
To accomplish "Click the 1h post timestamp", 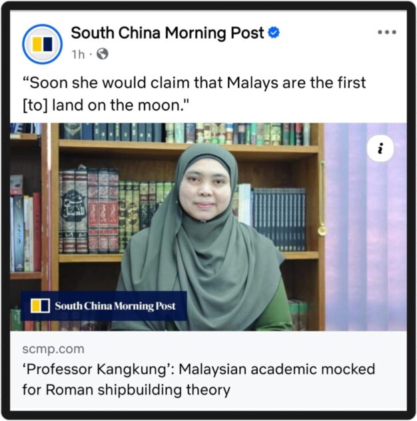I will point(78,55).
